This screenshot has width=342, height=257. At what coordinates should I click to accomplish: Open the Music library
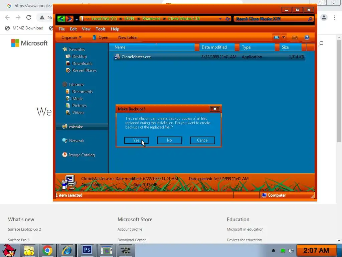[77, 99]
